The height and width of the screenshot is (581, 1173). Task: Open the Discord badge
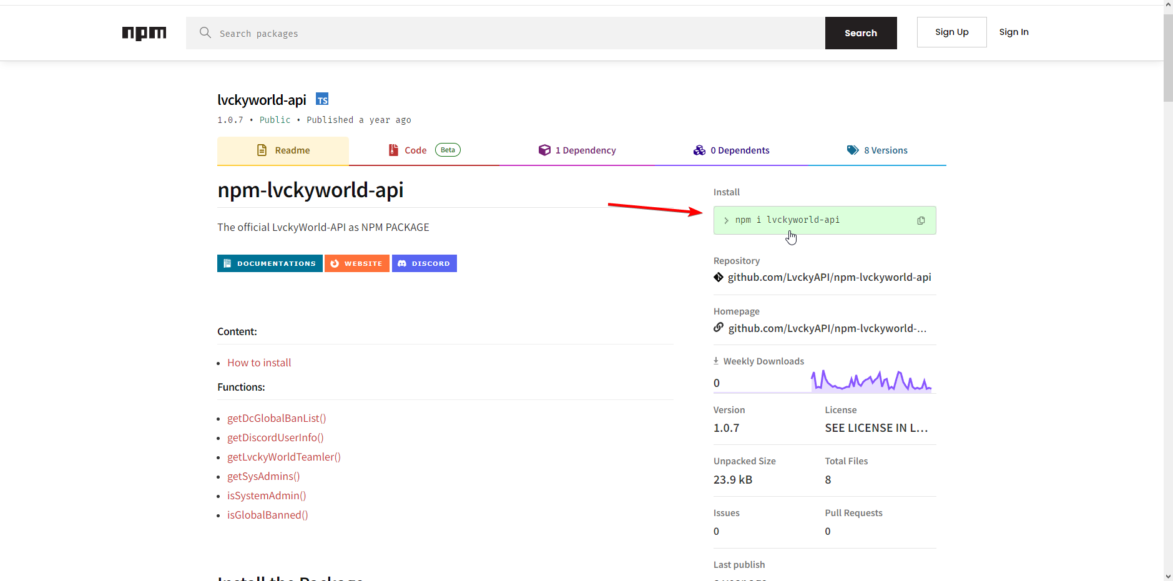(x=424, y=263)
